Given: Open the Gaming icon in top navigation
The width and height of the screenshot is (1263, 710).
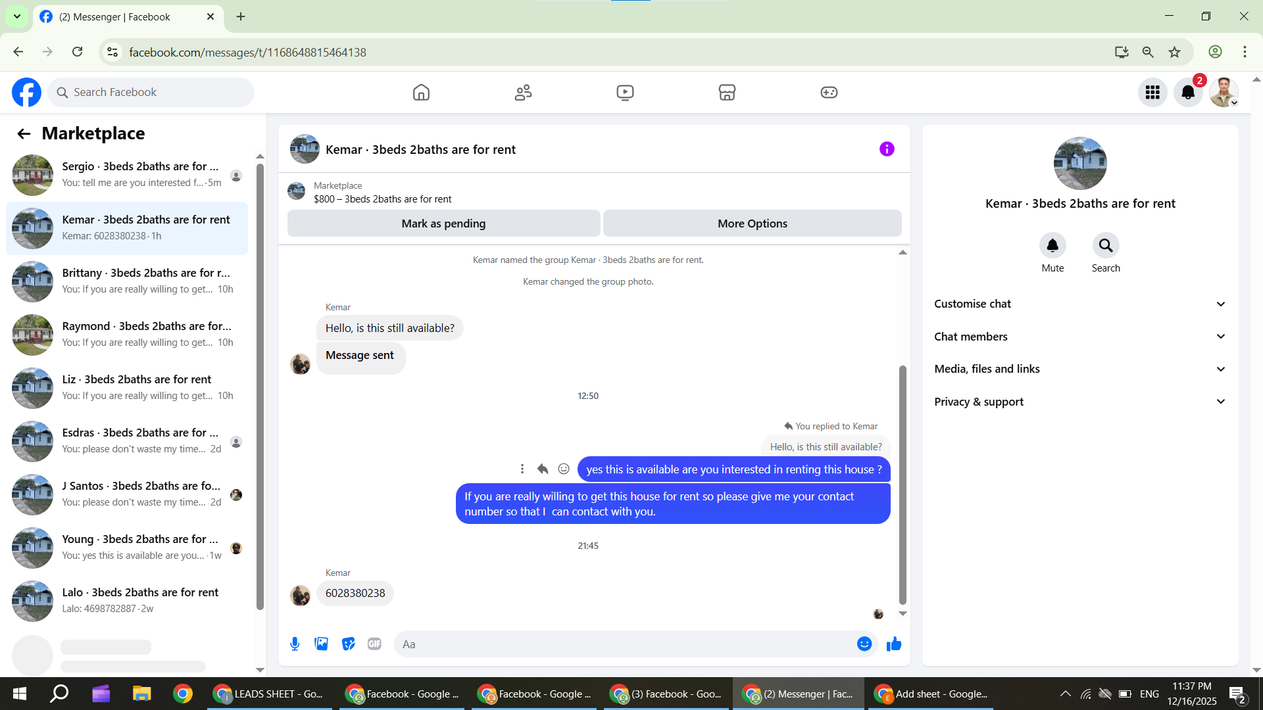Looking at the screenshot, I should [x=829, y=93].
